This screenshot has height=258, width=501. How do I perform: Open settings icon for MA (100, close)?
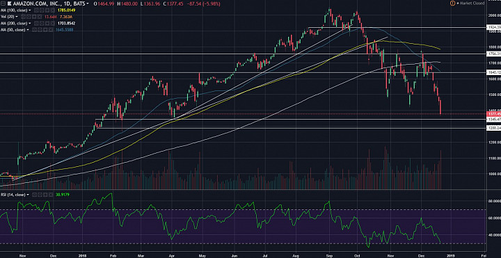point(42,10)
